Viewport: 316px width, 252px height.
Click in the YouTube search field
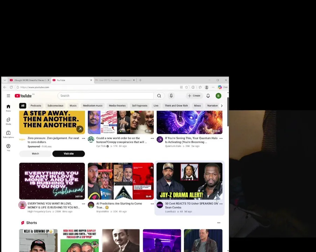[x=106, y=96]
